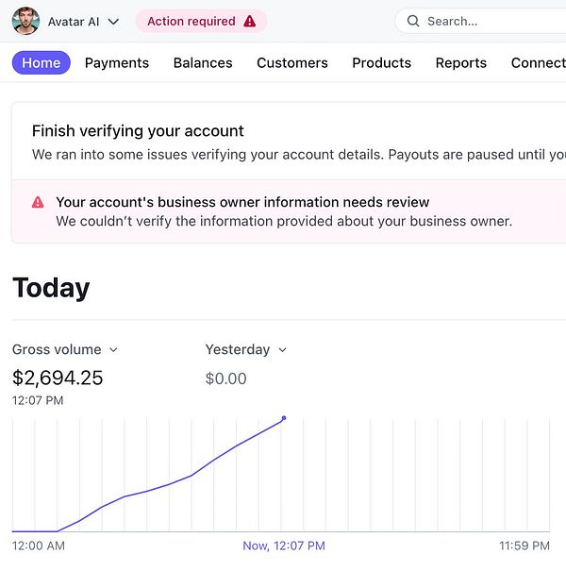Click the $2,694.25 gross volume amount
566x588 pixels.
(x=58, y=378)
